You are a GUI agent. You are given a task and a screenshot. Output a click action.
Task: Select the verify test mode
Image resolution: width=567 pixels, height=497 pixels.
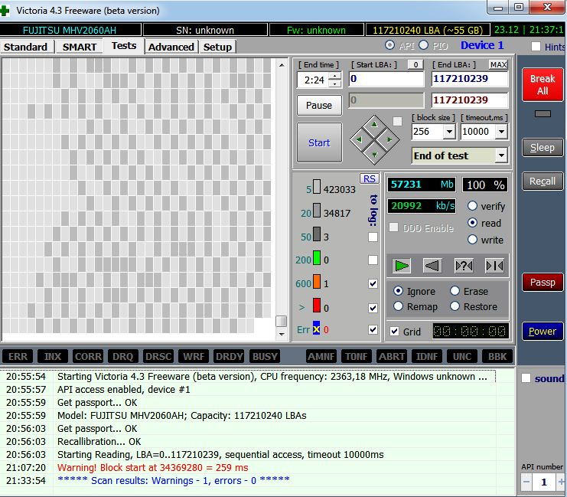(472, 206)
